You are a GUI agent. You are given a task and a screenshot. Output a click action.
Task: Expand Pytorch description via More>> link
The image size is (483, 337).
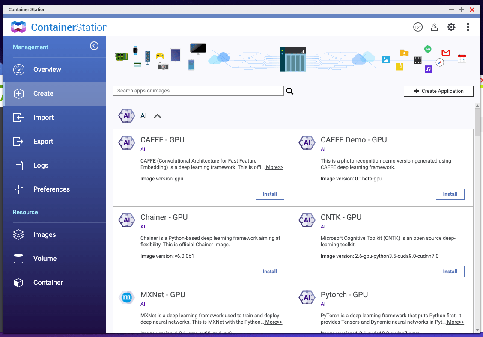pos(455,322)
